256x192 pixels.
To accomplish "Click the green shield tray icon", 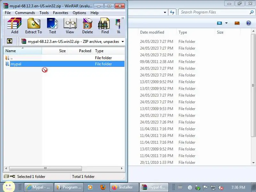I will (x=197, y=188).
